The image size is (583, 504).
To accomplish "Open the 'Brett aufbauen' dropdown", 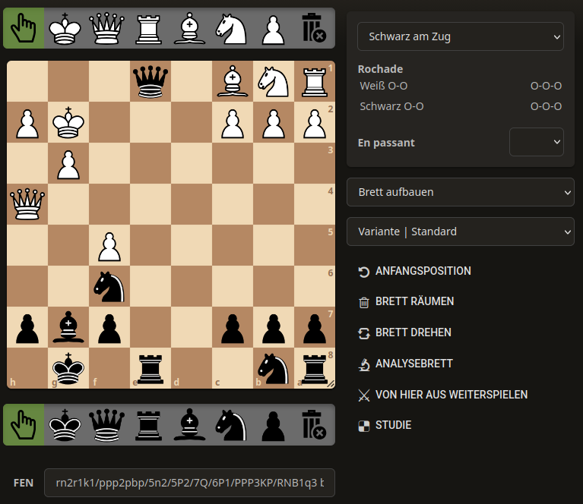I will (x=461, y=192).
